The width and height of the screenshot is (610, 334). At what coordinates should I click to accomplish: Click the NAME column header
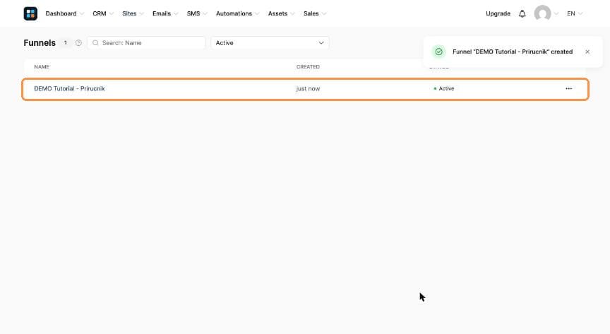42,67
